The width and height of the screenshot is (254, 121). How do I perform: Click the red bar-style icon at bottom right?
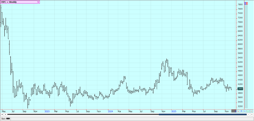tap(238, 111)
